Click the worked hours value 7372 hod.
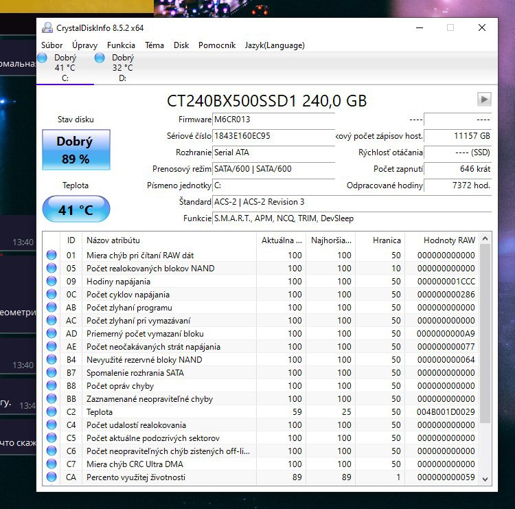Image resolution: width=515 pixels, height=509 pixels. [457, 185]
